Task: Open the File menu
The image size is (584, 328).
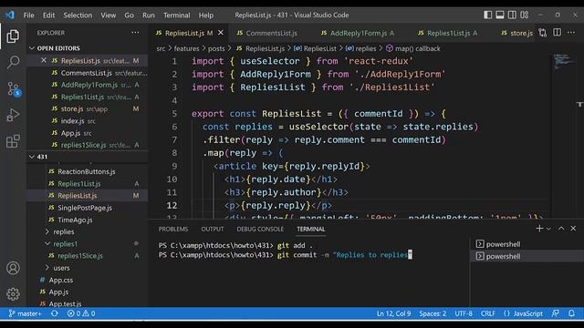Action: coord(28,15)
